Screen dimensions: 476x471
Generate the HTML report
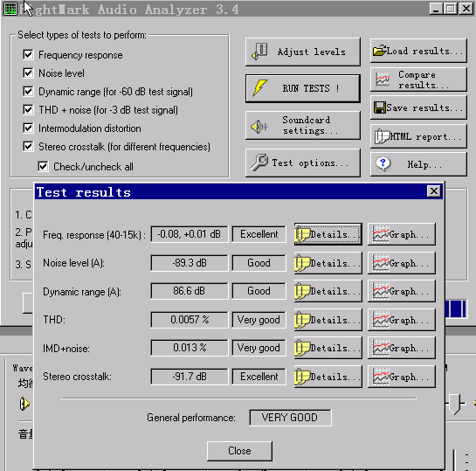tap(418, 136)
